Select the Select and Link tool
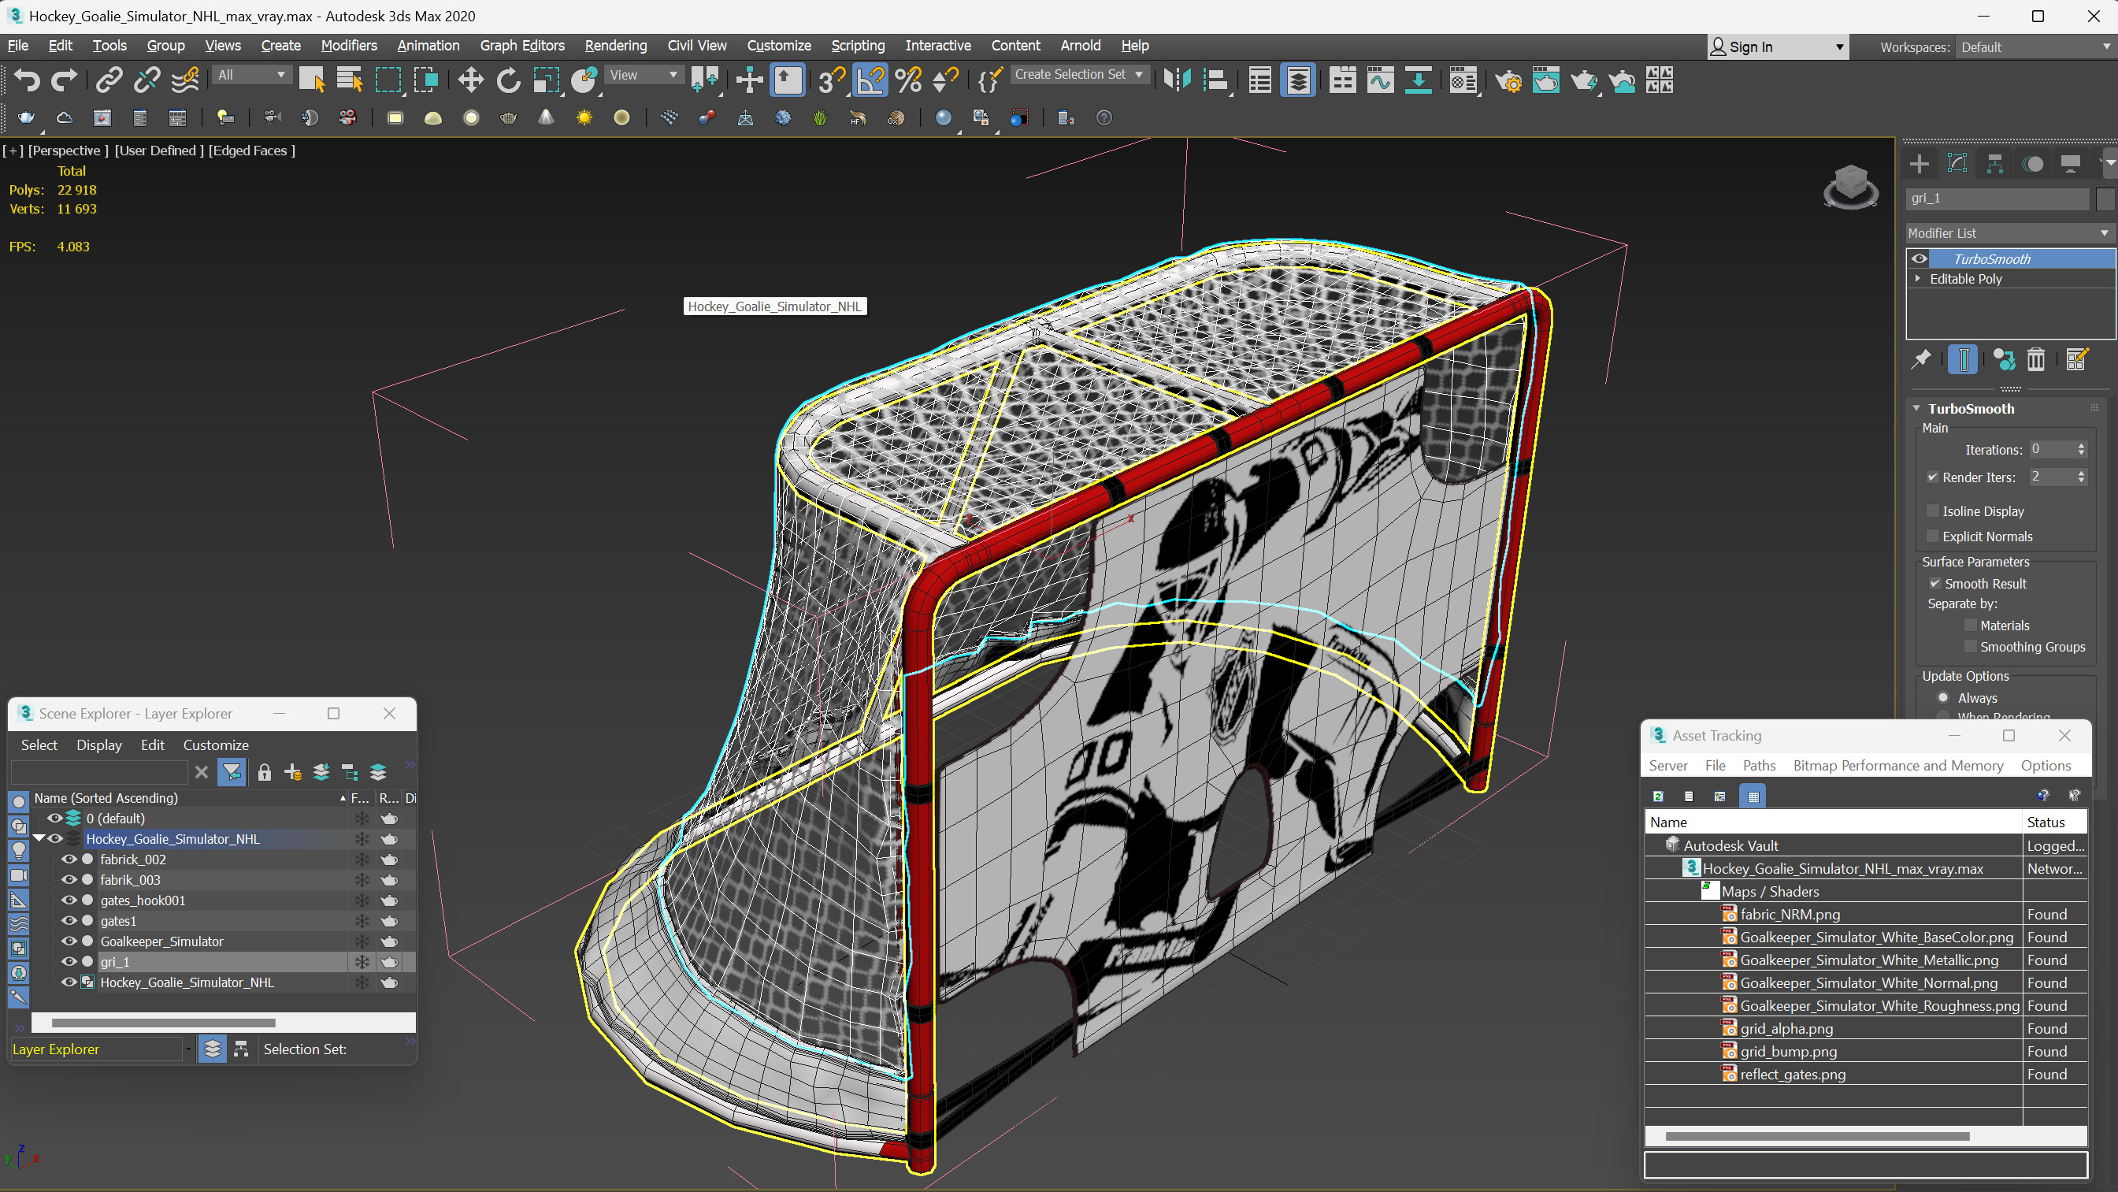2118x1192 pixels. point(109,80)
